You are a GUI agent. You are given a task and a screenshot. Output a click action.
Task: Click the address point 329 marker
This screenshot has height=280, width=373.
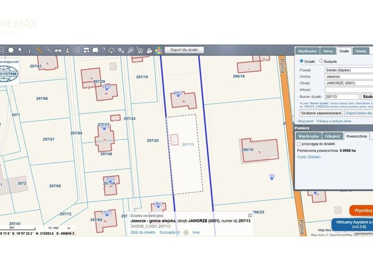[x=178, y=94]
